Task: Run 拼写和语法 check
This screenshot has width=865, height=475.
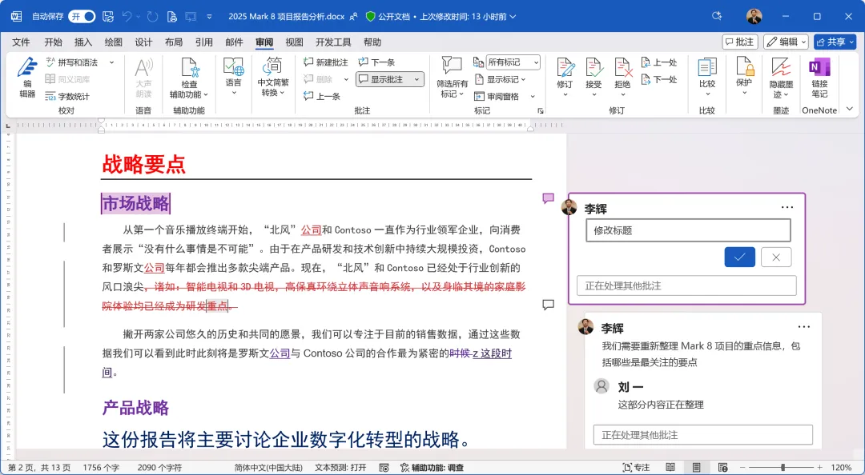Action: point(72,63)
